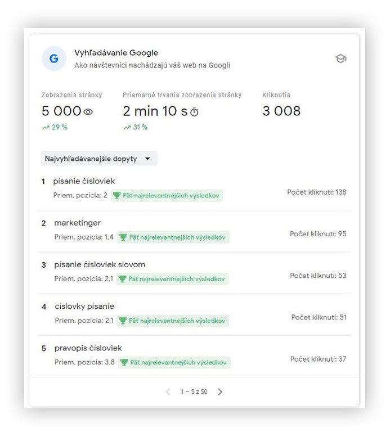Click the Google G logo icon
This screenshot has width=390, height=441.
[54, 58]
